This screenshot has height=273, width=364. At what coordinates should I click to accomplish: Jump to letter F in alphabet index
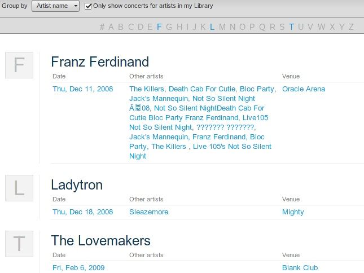pyautogui.click(x=159, y=27)
